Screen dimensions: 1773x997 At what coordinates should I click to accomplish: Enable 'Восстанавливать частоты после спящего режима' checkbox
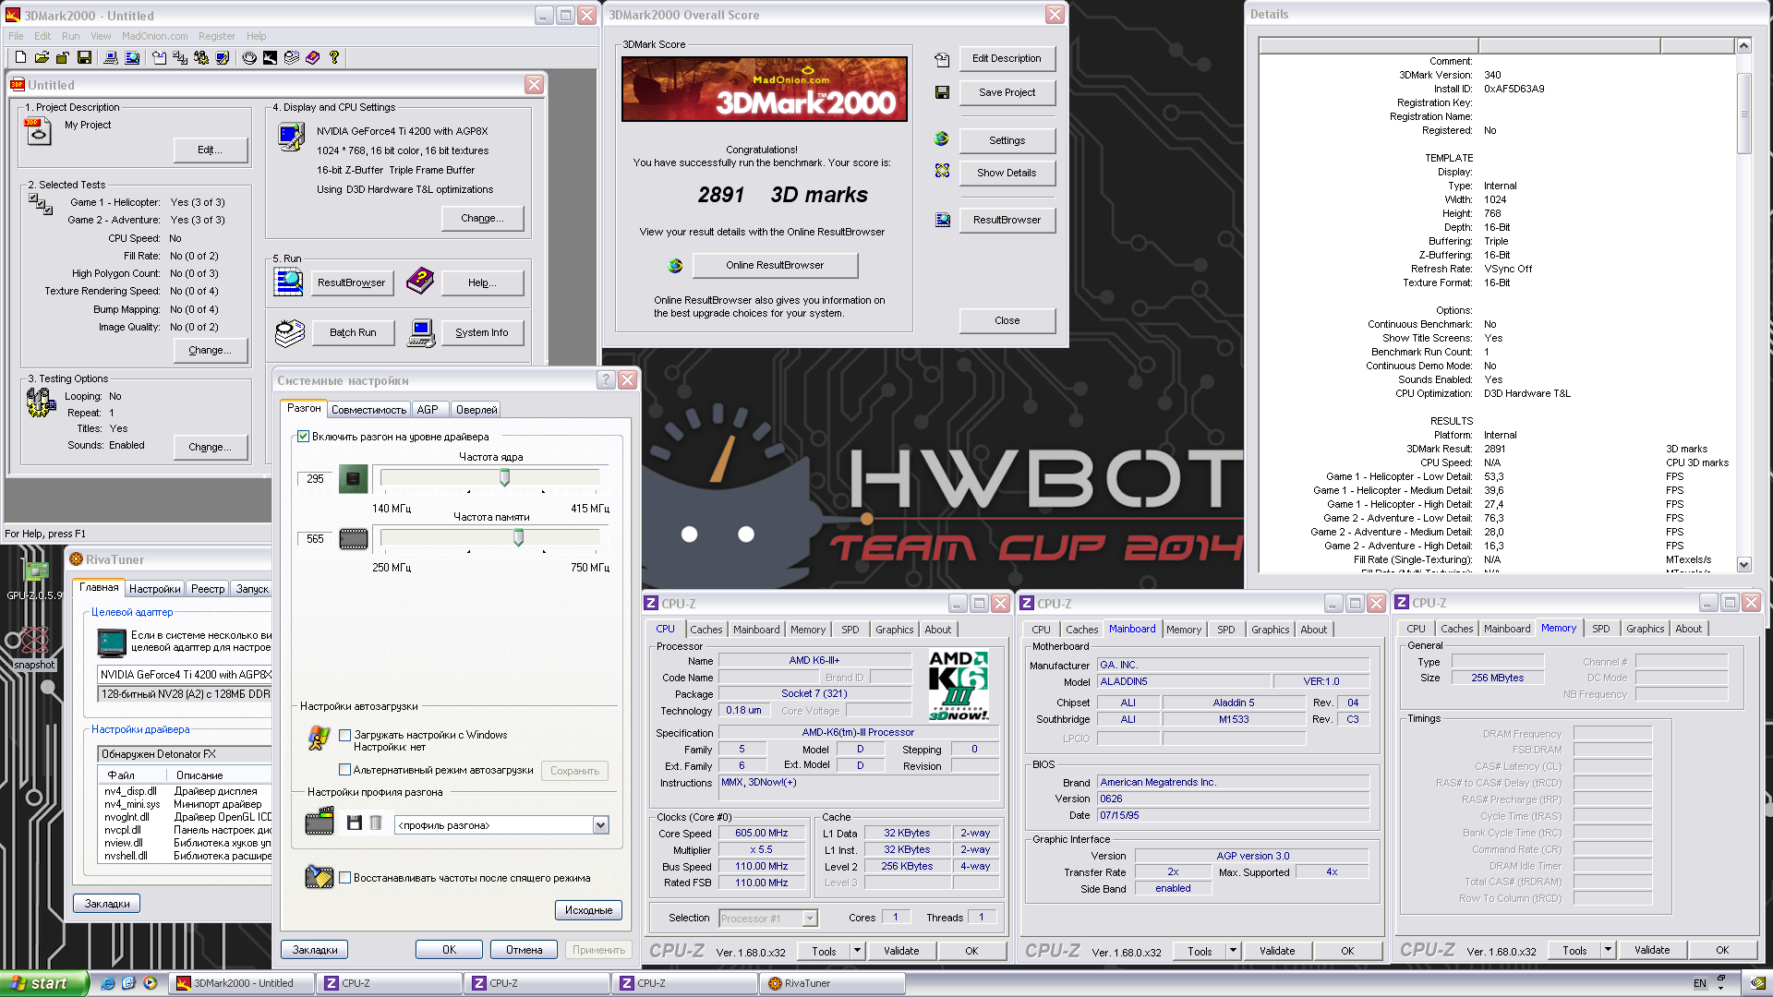pos(344,878)
